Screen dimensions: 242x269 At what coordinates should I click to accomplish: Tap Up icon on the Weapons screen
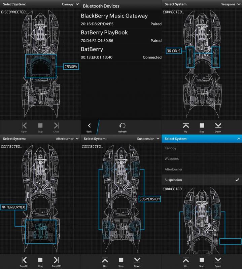click(x=185, y=125)
